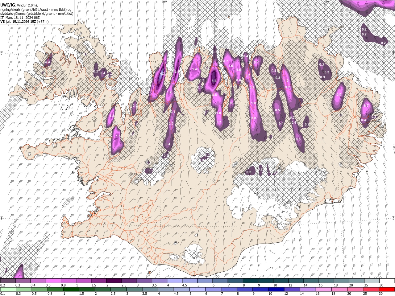This screenshot has width=395, height=296.
Task: Click the white top-row swatch labeled 30
Action: [387, 281]
